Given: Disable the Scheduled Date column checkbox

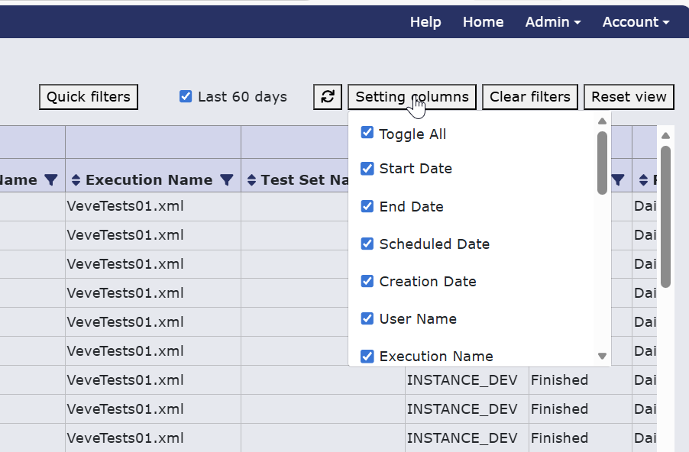Looking at the screenshot, I should point(367,244).
